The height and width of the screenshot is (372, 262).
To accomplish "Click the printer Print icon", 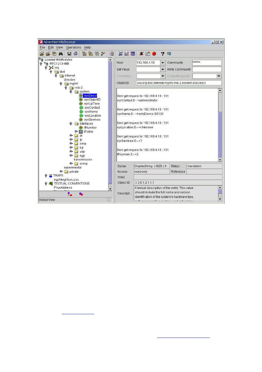I will 76,54.
